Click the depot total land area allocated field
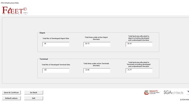This screenshot has width=189, height=108. pyautogui.click(x=139, y=44)
